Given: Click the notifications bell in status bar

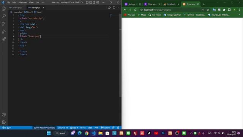Looking at the screenshot, I should 118,128.
